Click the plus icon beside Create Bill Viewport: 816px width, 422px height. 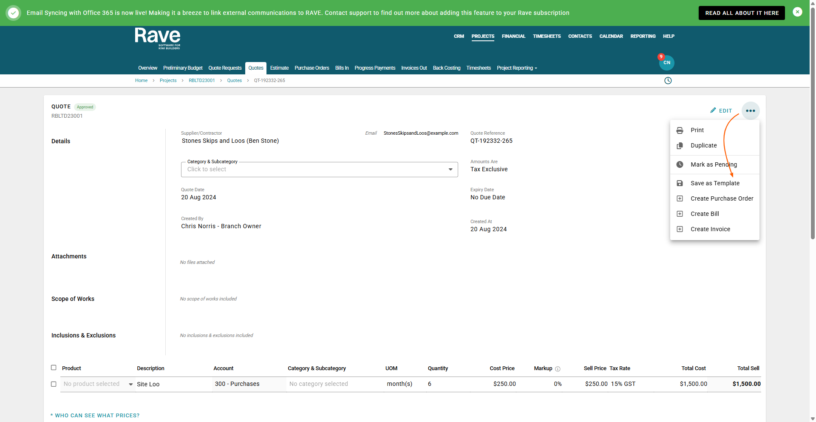pyautogui.click(x=680, y=214)
